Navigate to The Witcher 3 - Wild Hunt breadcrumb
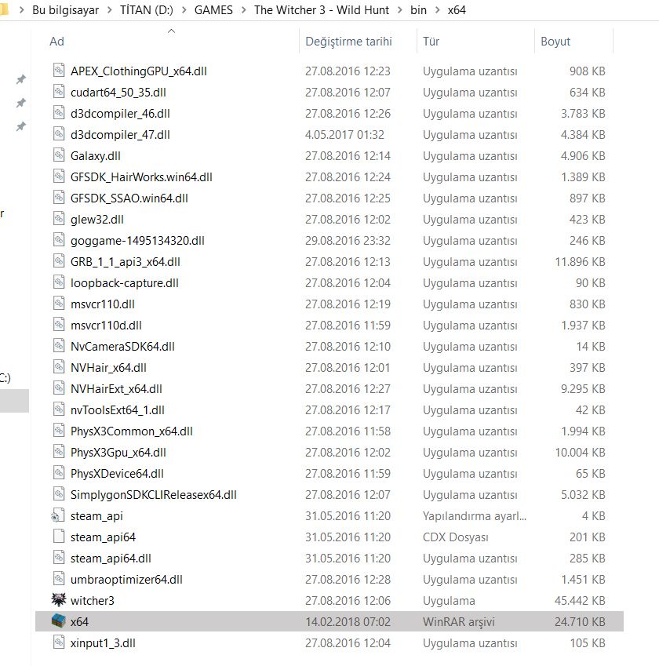Screen dimensions: 659x666 click(322, 10)
